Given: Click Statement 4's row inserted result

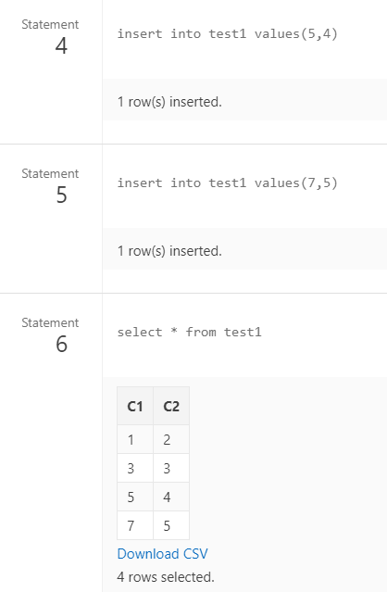Looking at the screenshot, I should (169, 102).
